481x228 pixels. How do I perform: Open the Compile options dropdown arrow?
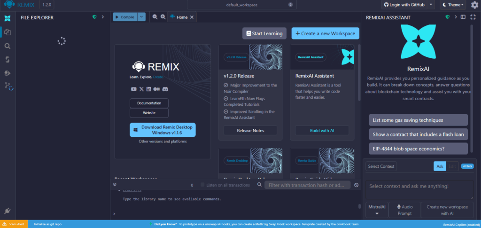[141, 17]
